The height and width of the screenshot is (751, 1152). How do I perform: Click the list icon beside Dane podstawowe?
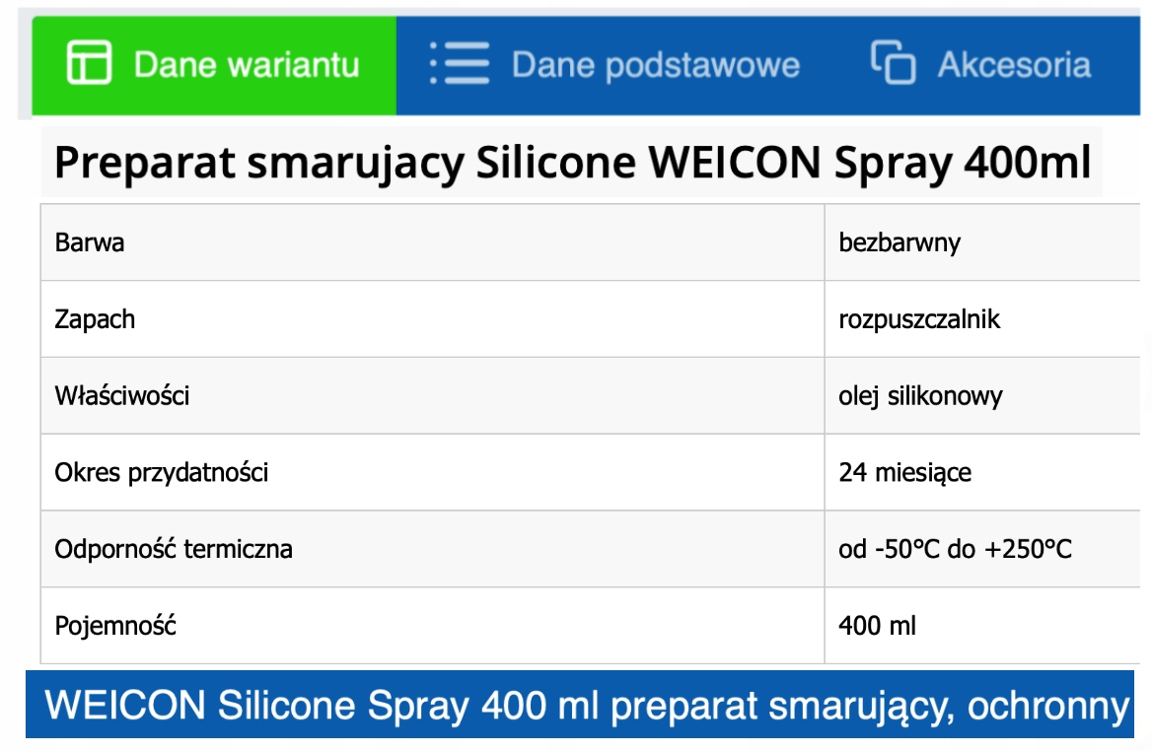coord(460,63)
